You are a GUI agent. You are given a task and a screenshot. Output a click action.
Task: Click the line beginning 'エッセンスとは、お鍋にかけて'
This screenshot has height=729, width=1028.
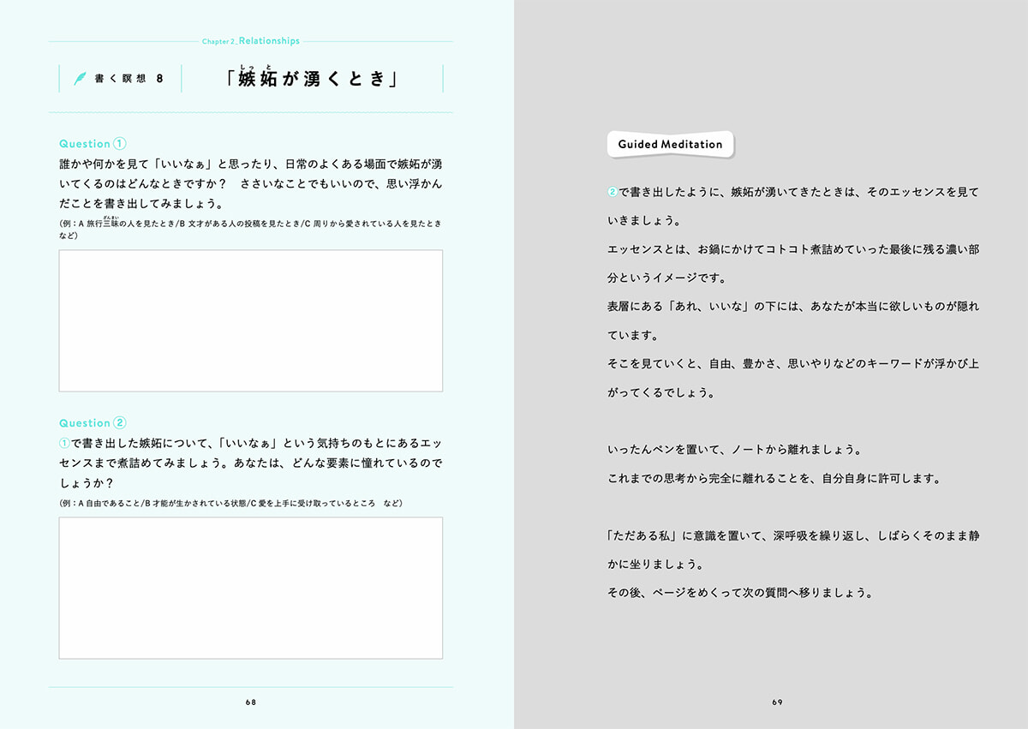pos(792,248)
